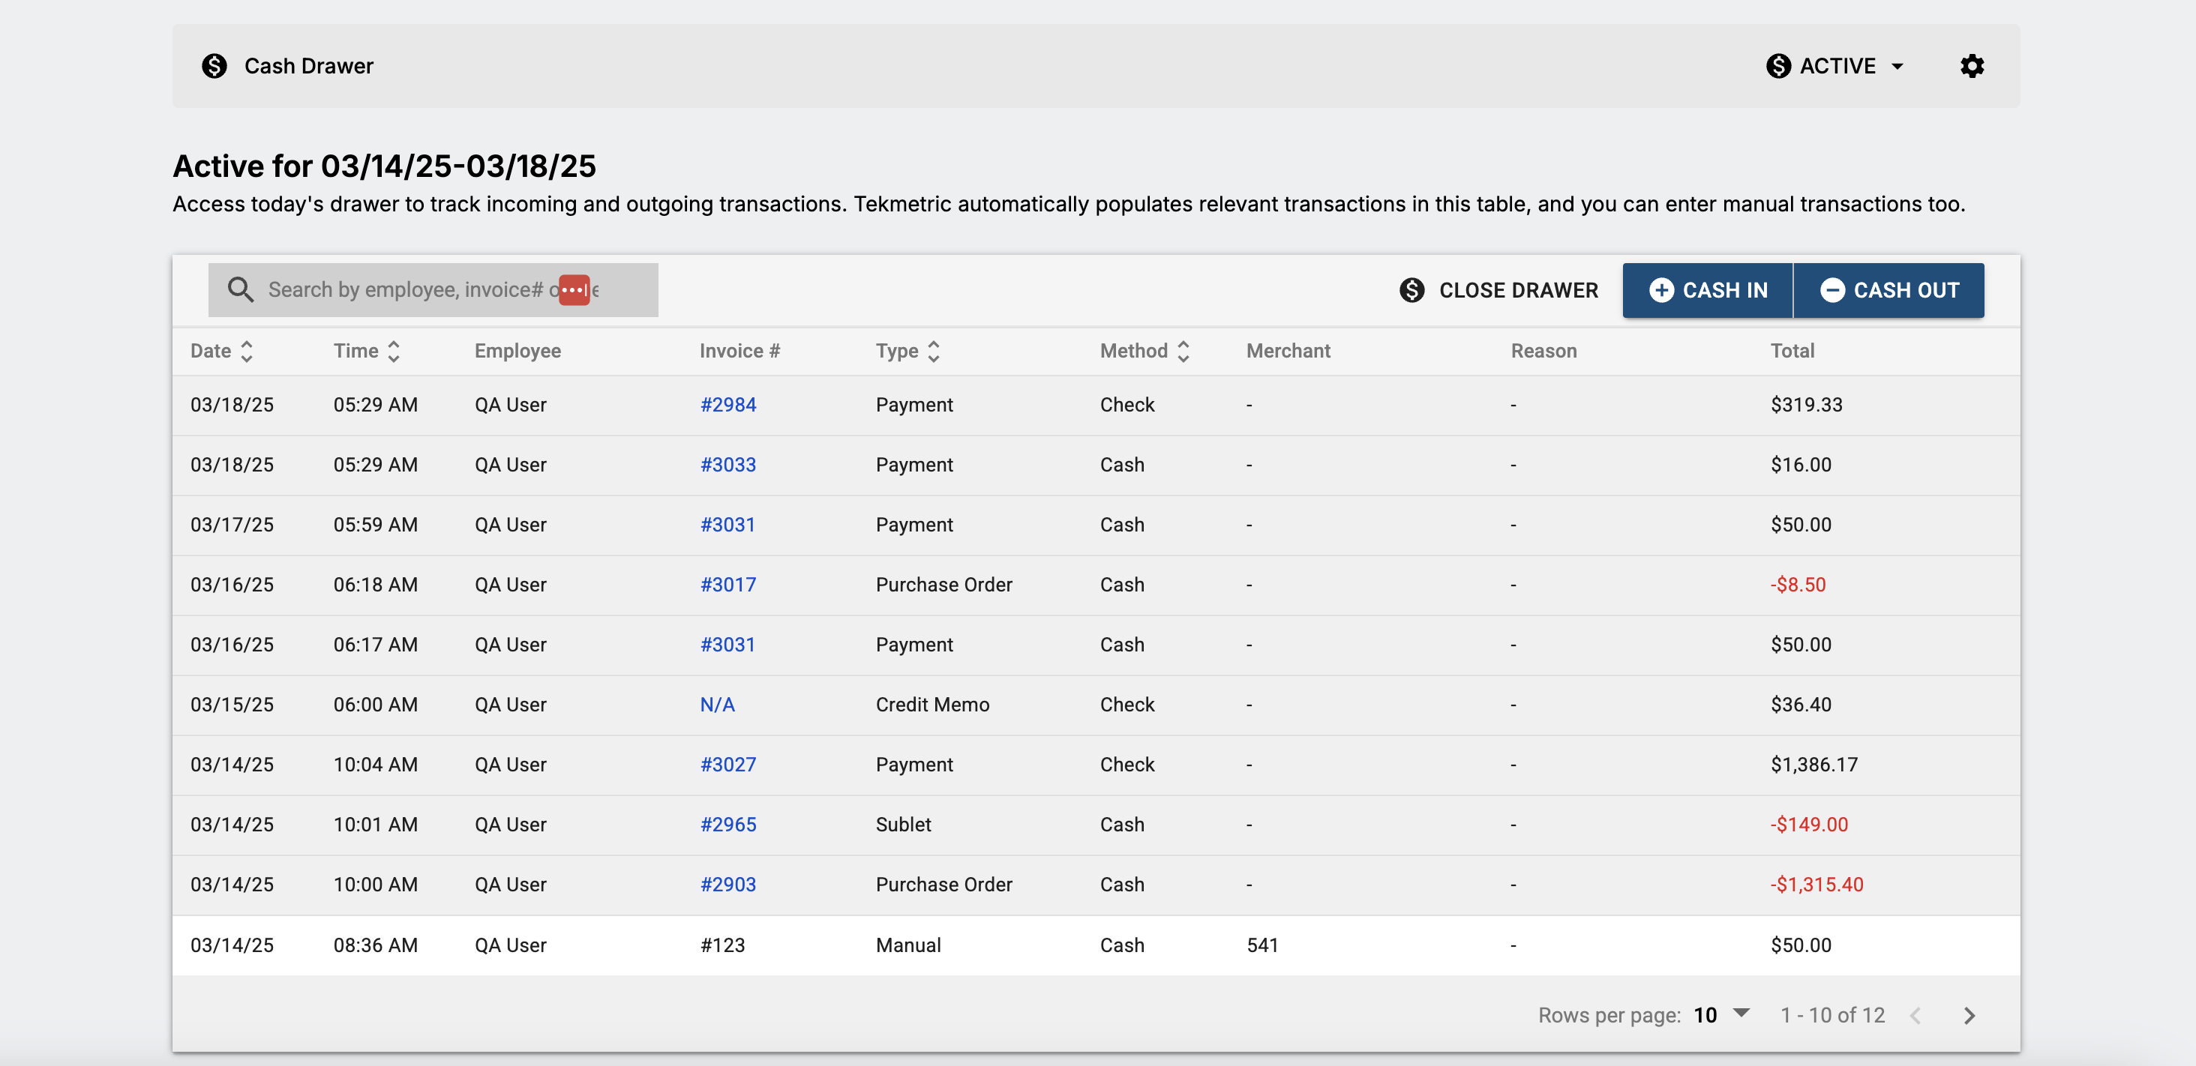Sort table by Time column

point(367,351)
